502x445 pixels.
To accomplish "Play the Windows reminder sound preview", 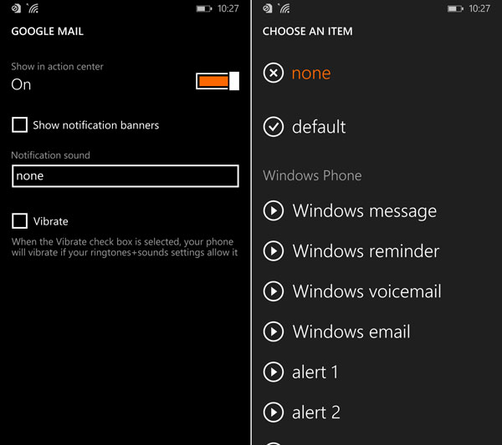I will point(274,251).
